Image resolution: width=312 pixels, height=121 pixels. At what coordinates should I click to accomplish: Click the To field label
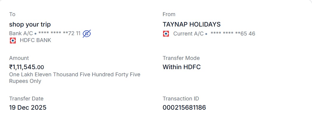pos(12,14)
